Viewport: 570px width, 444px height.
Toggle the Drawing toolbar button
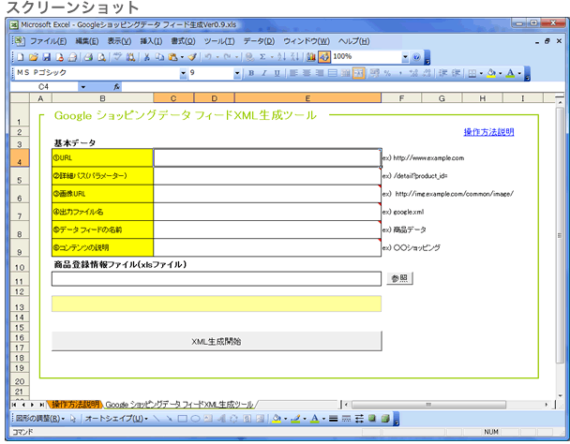pos(323,57)
